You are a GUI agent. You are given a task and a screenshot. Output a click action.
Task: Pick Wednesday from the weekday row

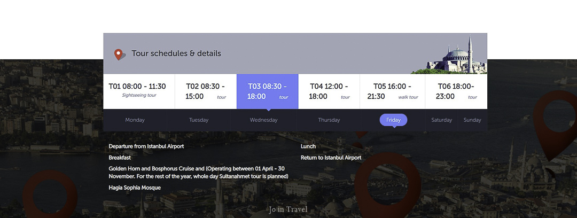[264, 120]
